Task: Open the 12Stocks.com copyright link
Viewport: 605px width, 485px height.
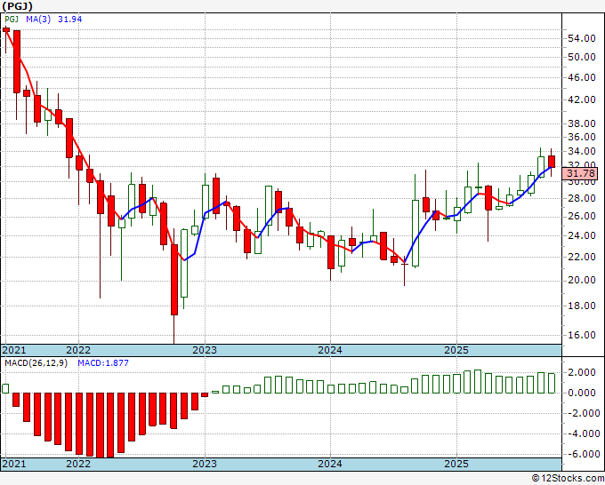Action: click(568, 479)
